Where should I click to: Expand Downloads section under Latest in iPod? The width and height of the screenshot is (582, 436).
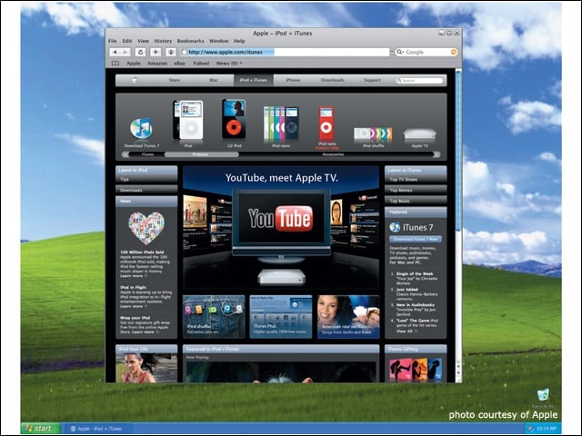coord(146,190)
